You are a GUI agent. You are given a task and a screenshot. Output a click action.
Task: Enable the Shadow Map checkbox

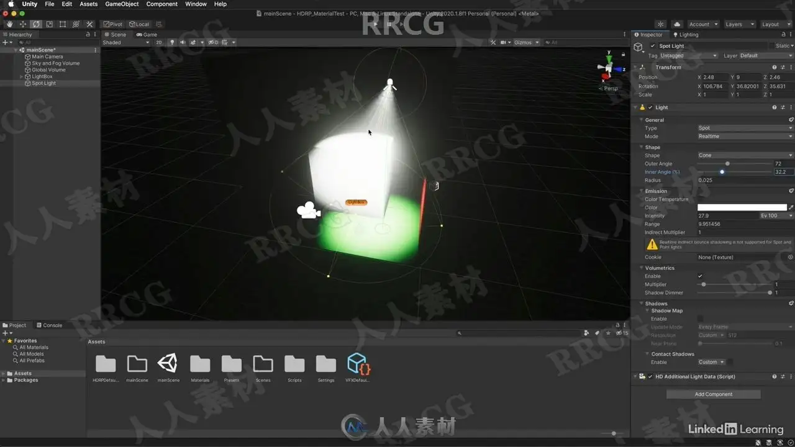[x=701, y=319]
